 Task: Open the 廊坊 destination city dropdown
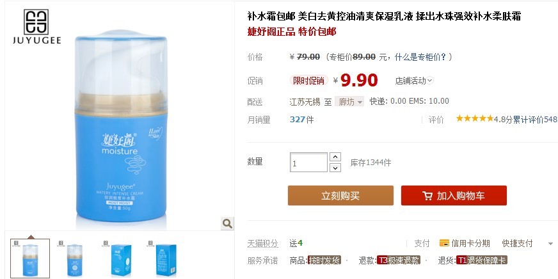click(349, 102)
